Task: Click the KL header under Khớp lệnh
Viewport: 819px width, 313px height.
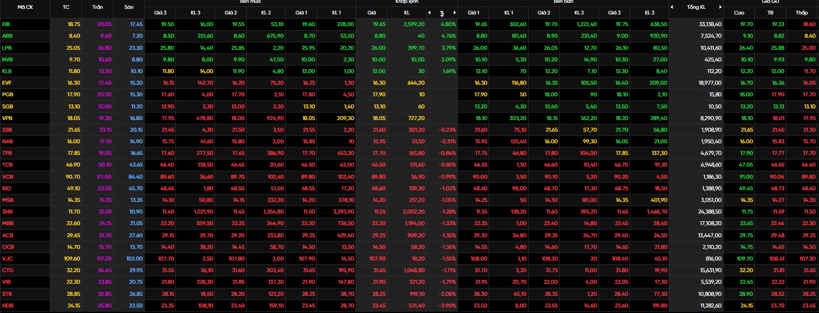Action: point(407,13)
